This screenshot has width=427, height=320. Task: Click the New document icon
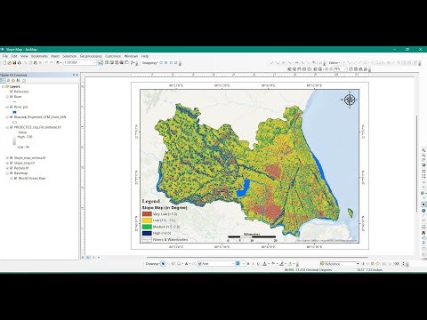(4, 63)
